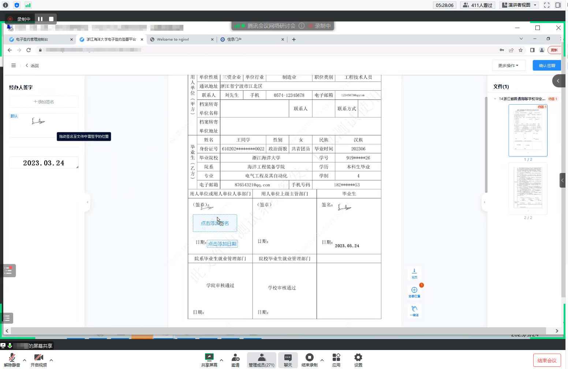Switch to the 电子签约管理控制台 browser tab
The image size is (568, 369).
point(32,39)
